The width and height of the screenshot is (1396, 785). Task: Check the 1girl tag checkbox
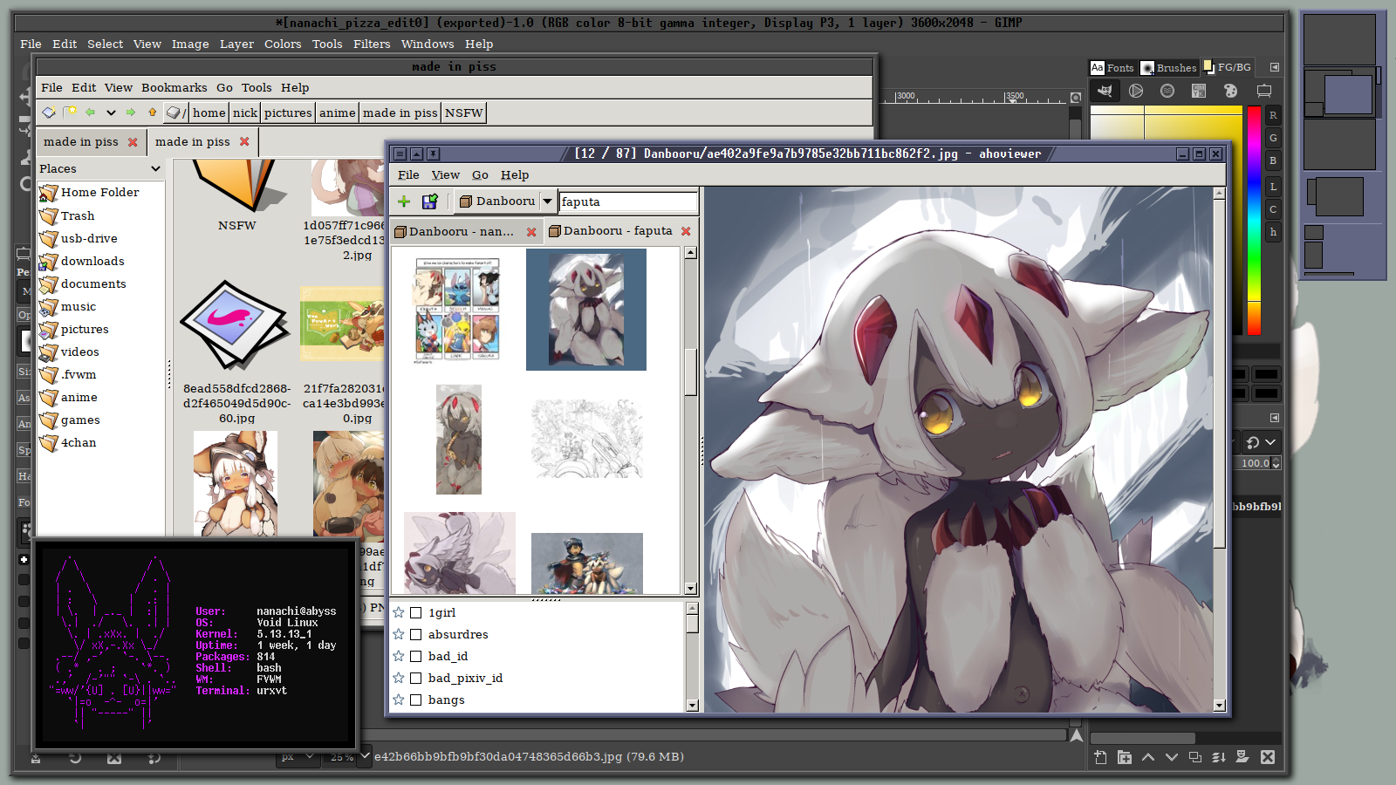(416, 612)
